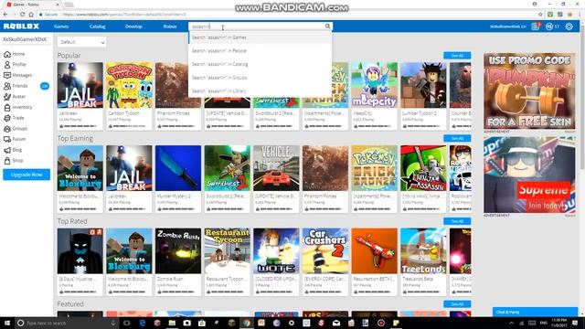The image size is (585, 329).
Task: Open Catalog in the top navigation
Action: click(98, 27)
